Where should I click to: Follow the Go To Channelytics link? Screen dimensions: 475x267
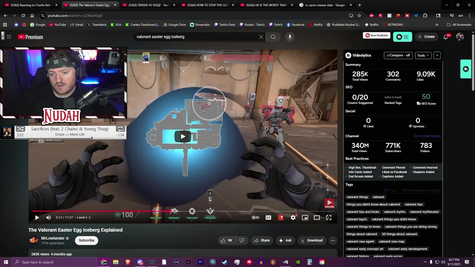pos(427,136)
